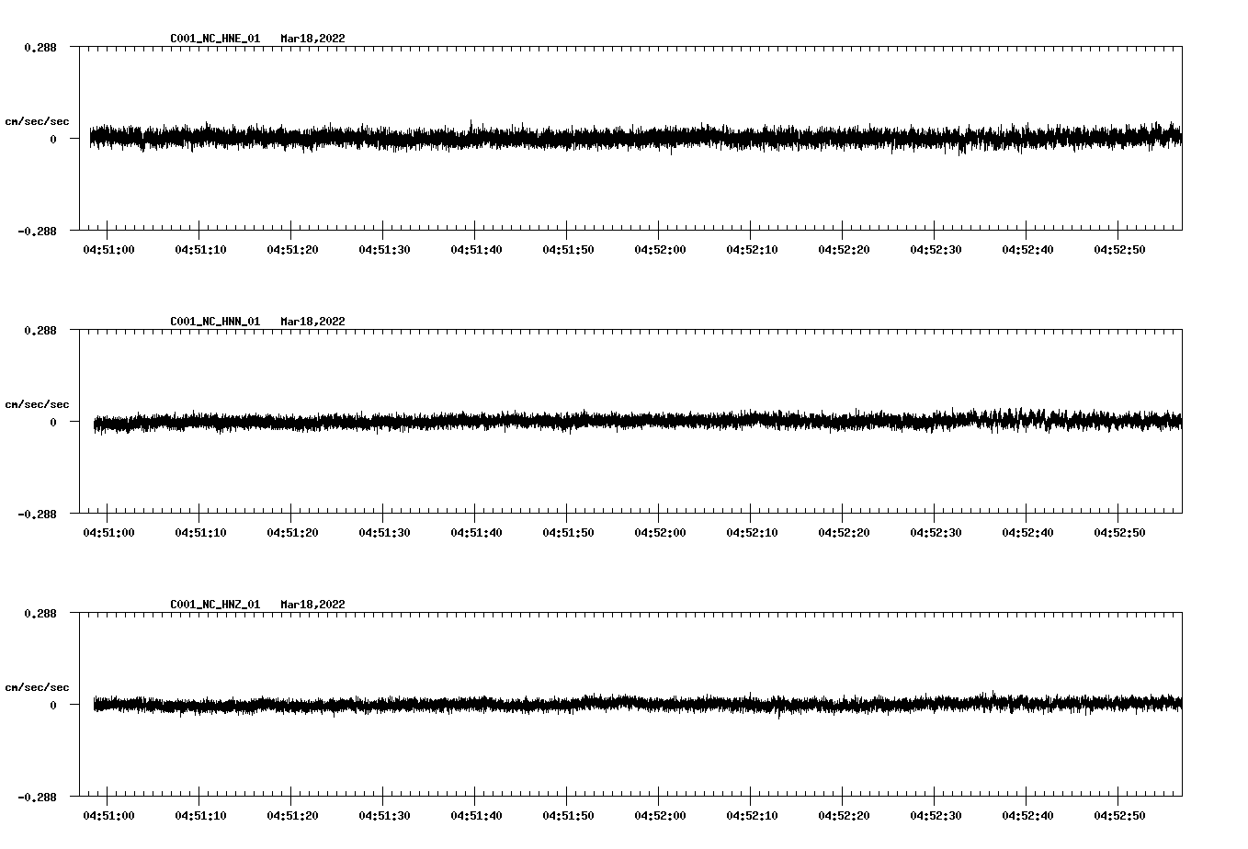Image resolution: width=1248 pixels, height=849 pixels.
Task: Click the 04:51:00 time label on HNZ axis
Action: tap(108, 816)
